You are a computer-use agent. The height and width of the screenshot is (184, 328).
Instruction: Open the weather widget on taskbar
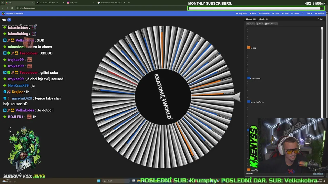pyautogui.click(x=9, y=181)
